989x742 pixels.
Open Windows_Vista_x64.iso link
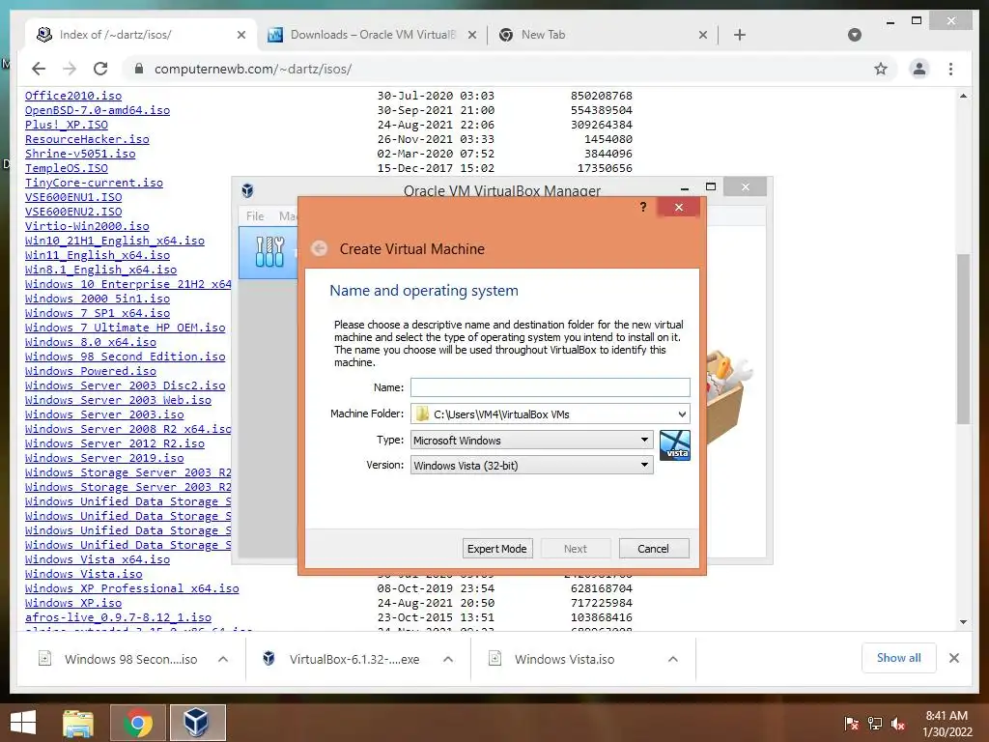pos(98,559)
